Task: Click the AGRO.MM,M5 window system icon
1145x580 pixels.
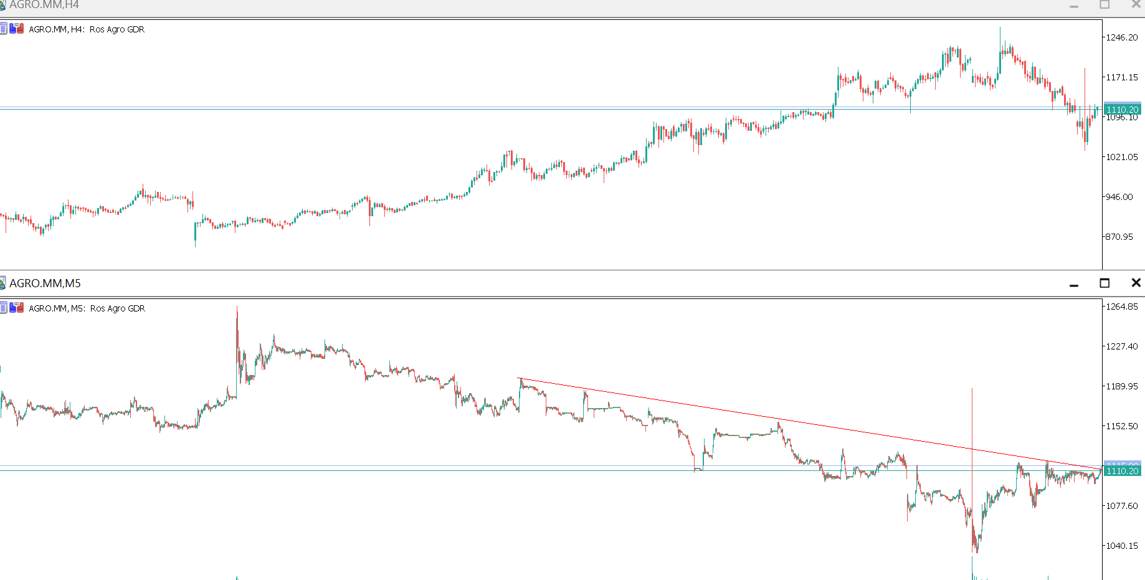Action: click(2, 283)
